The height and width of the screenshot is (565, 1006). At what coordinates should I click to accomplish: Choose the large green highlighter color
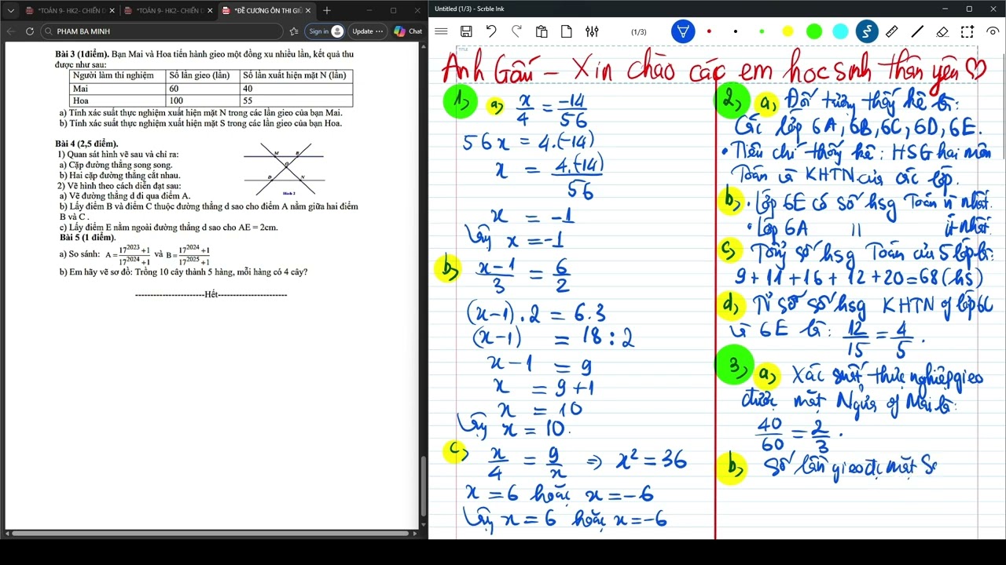(x=814, y=31)
